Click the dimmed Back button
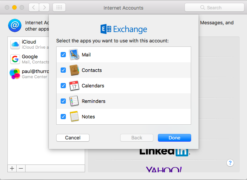Viewport: 247px width, 180px height. click(137, 138)
